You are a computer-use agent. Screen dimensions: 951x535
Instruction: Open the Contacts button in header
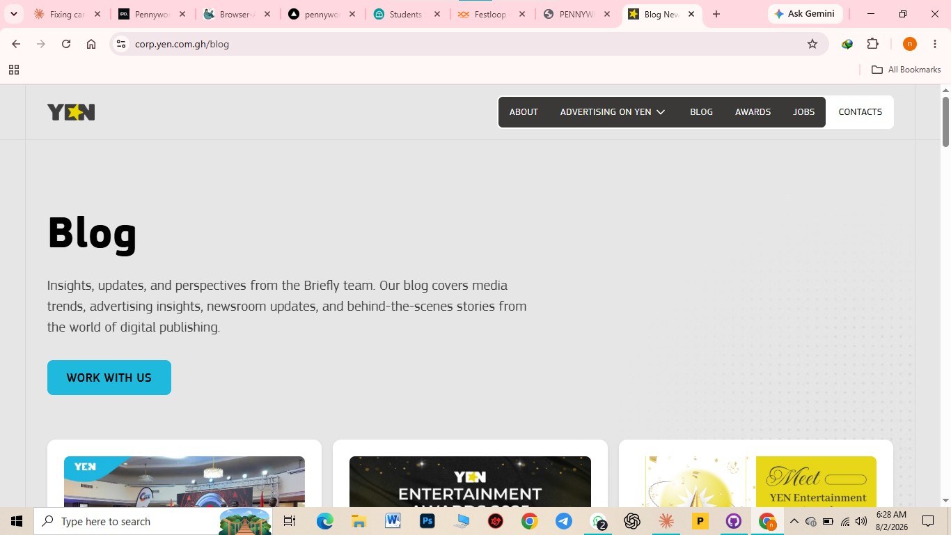(x=860, y=112)
